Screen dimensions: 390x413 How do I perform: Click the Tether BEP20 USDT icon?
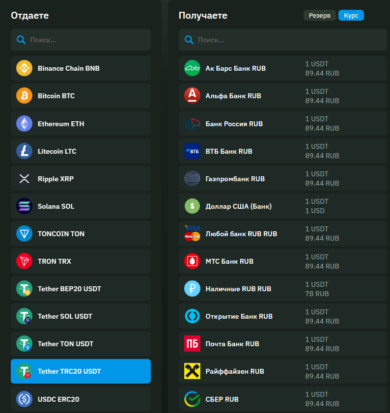[24, 289]
